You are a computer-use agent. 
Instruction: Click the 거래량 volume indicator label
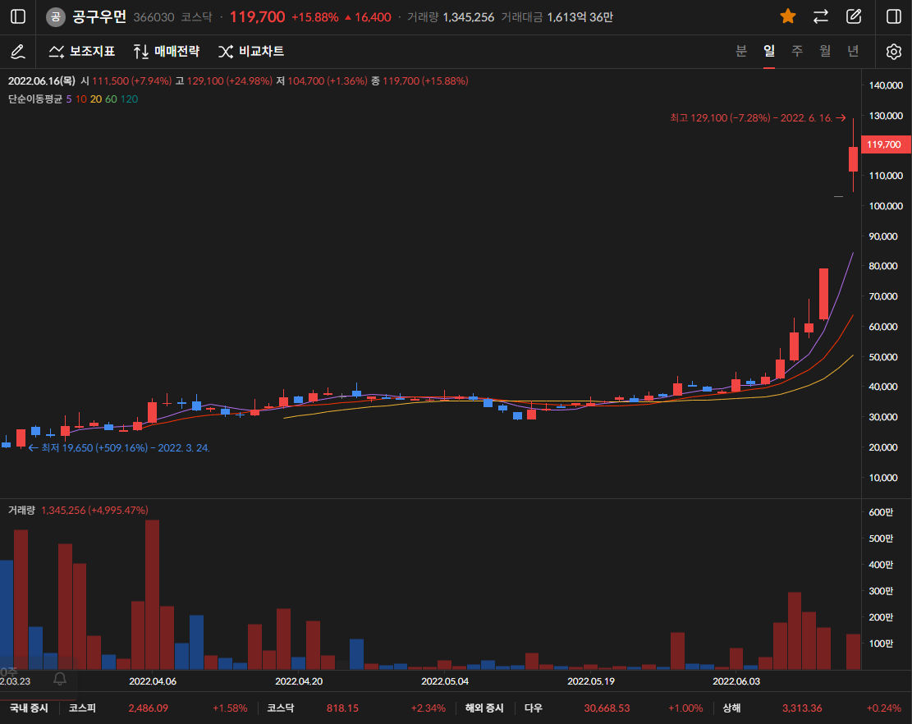tap(21, 510)
